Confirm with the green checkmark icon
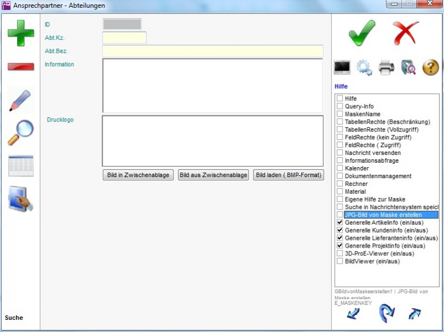Screen dimensions: 444x332 click(x=362, y=33)
